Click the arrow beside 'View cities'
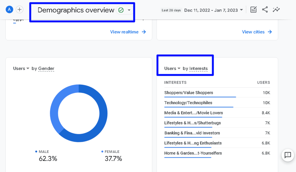This screenshot has height=172, width=296. [270, 32]
